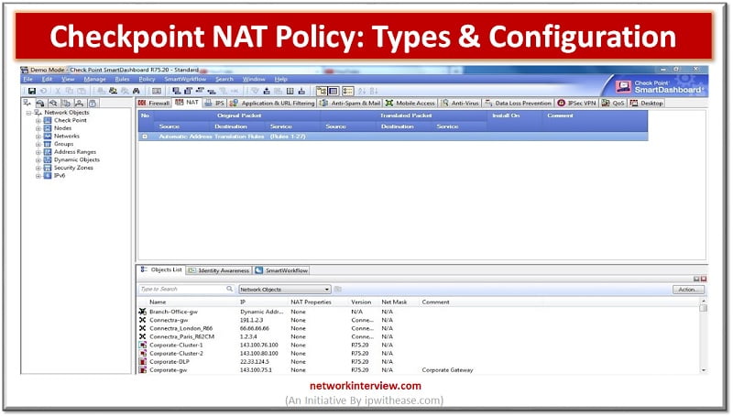Expand Automatic Address Translation Rules section

pos(145,137)
